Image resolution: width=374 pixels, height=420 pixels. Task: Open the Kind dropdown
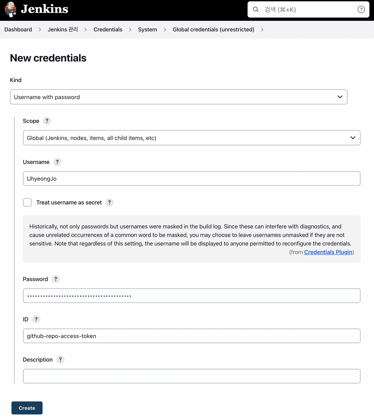tap(179, 97)
